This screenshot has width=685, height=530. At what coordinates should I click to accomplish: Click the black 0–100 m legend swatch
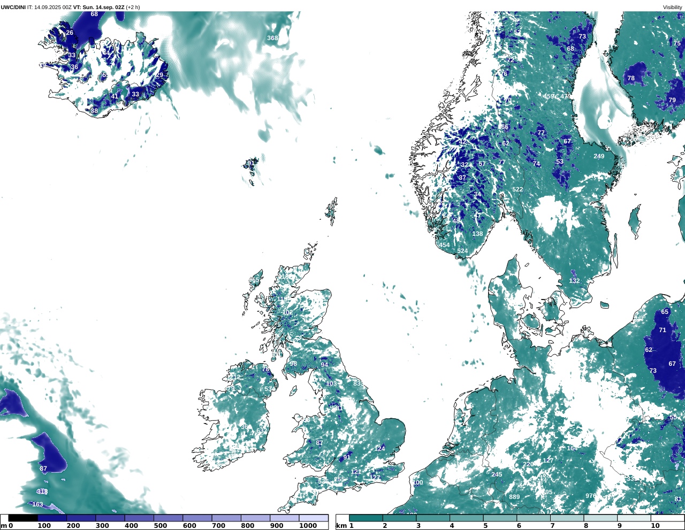(x=23, y=518)
